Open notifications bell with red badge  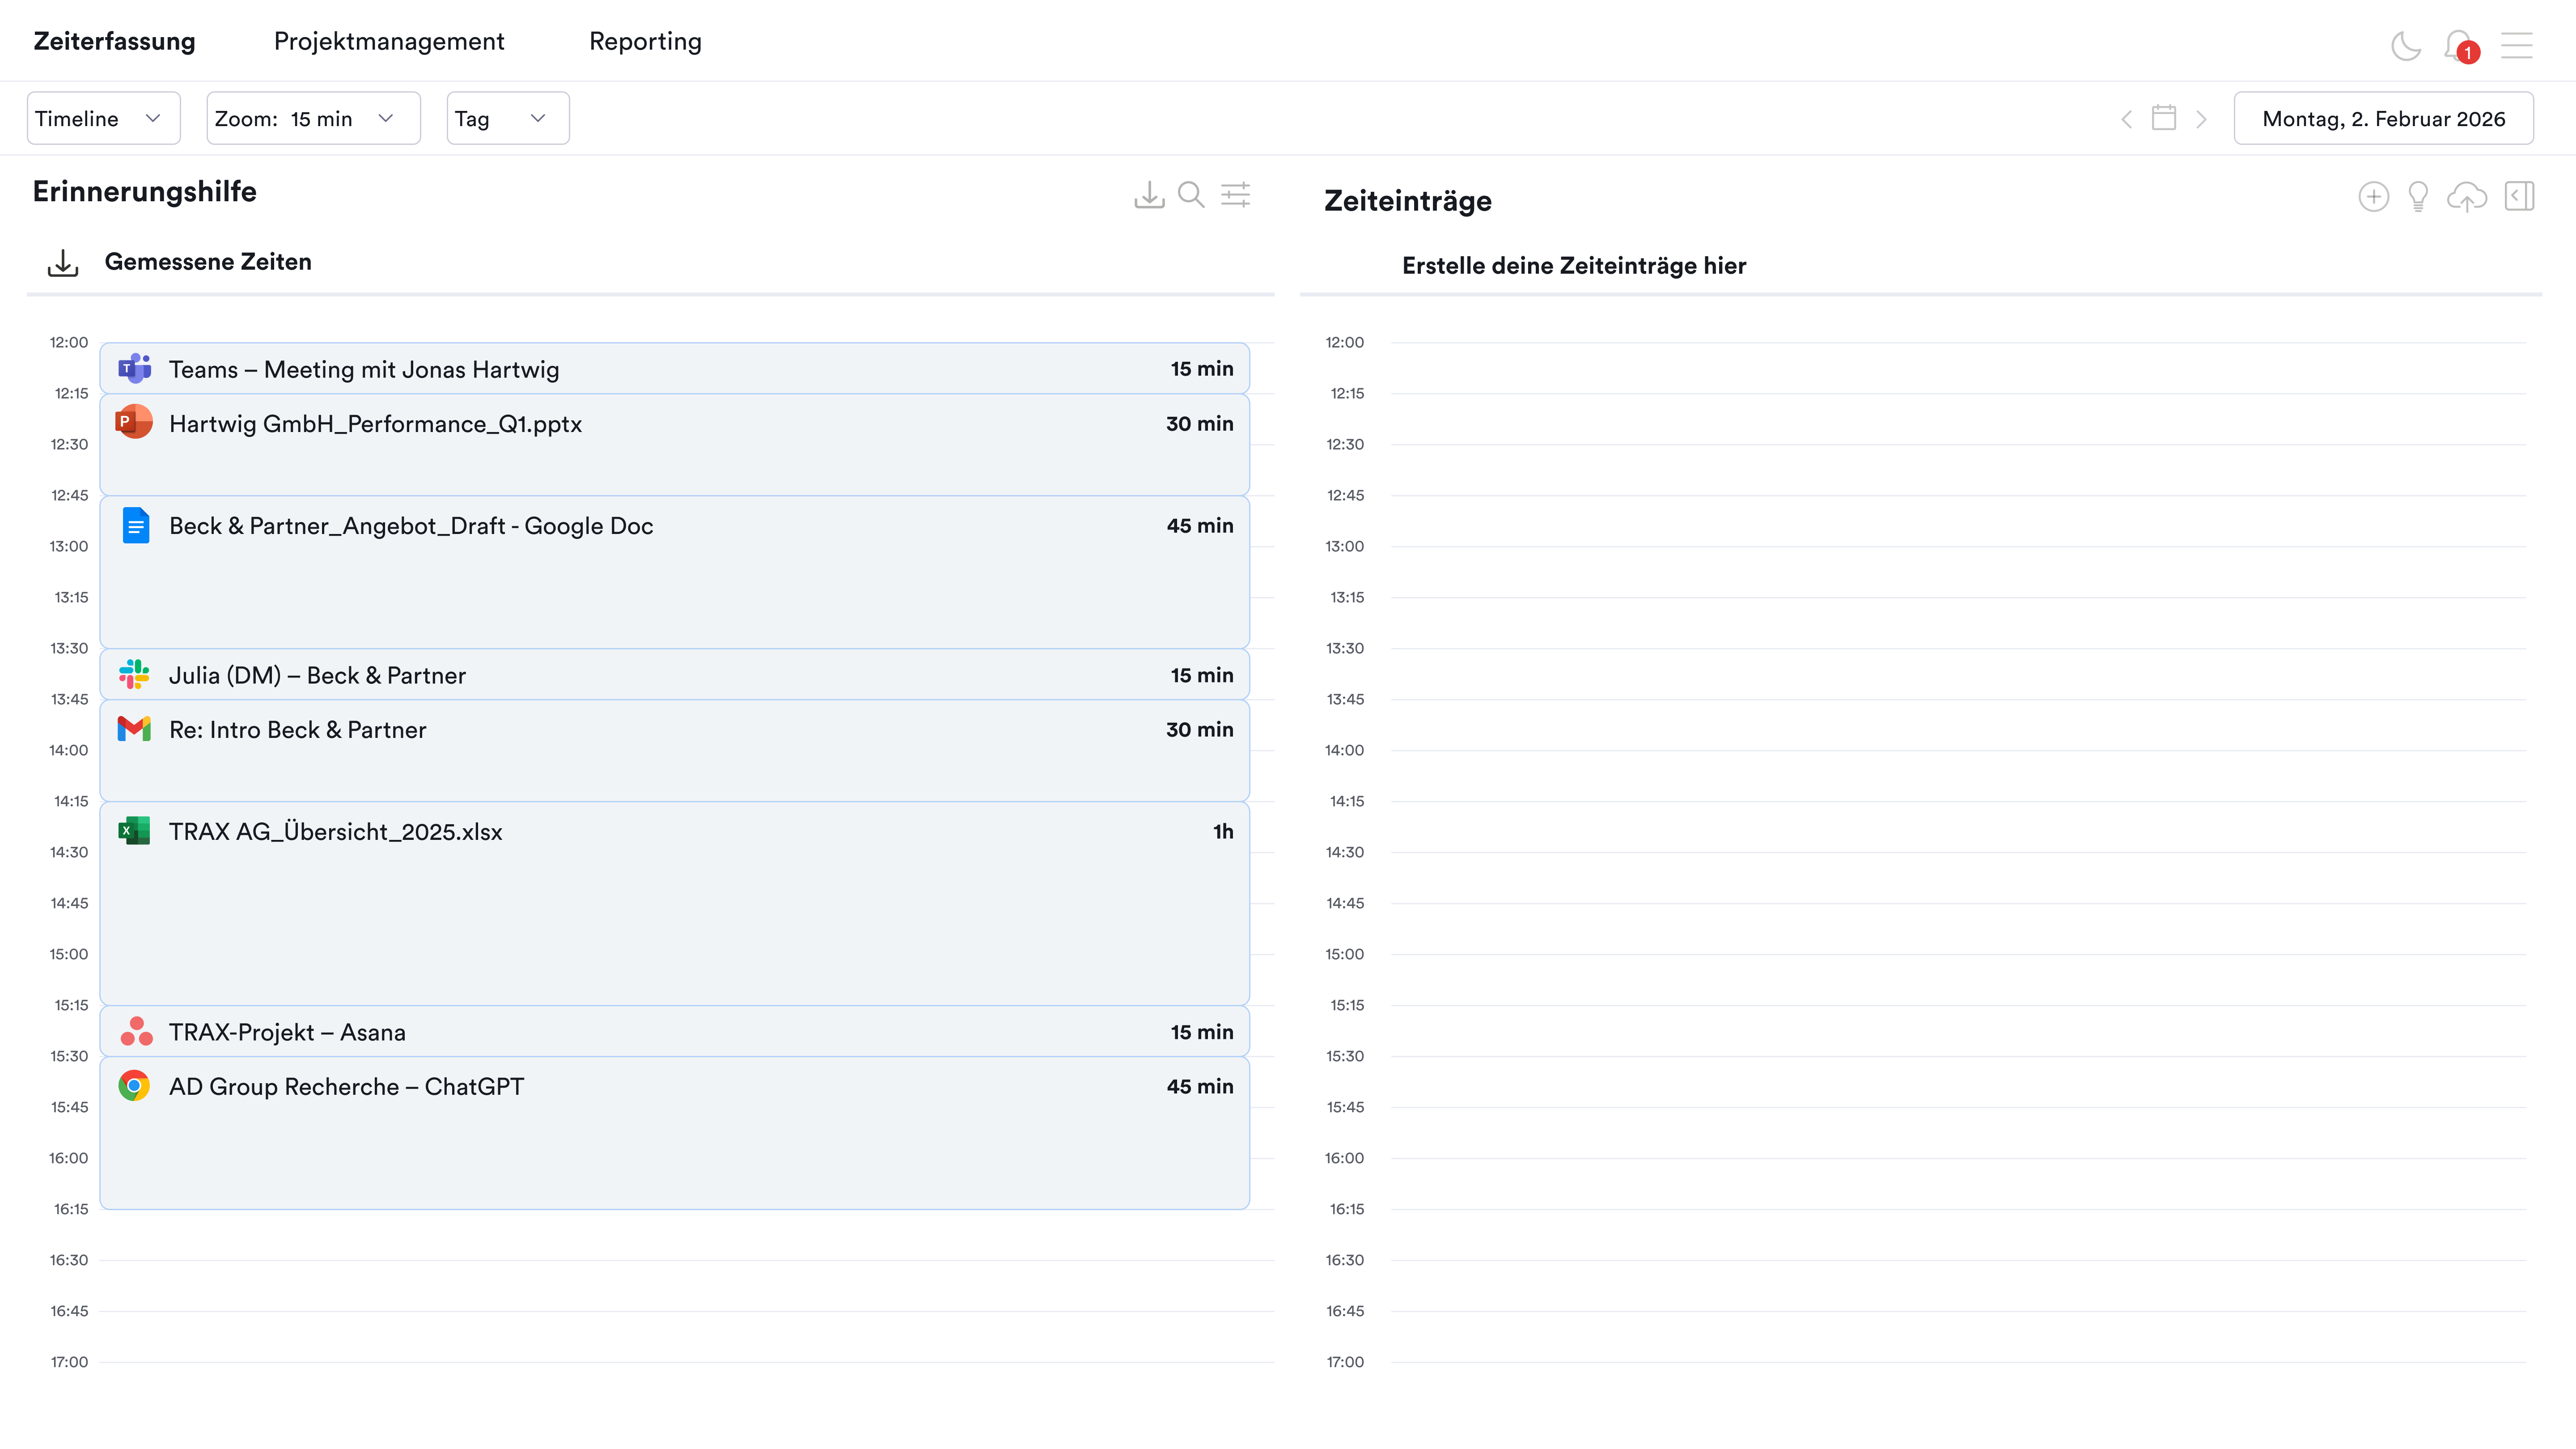coord(2459,45)
